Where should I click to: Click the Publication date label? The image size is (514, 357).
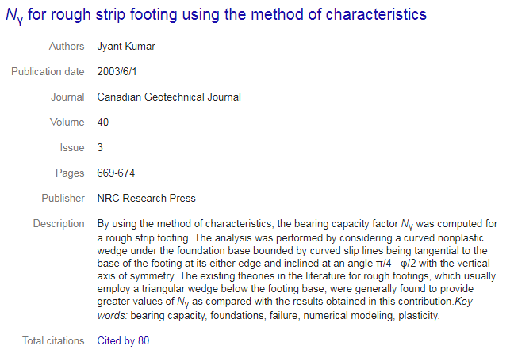[x=48, y=71]
